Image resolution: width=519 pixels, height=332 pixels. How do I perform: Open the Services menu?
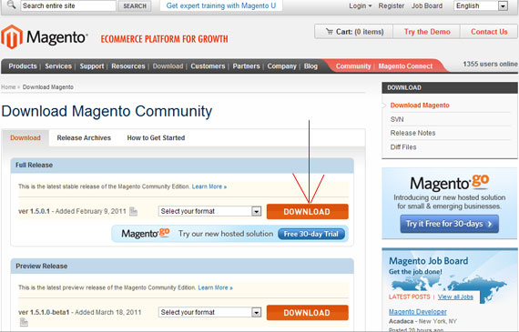[58, 66]
